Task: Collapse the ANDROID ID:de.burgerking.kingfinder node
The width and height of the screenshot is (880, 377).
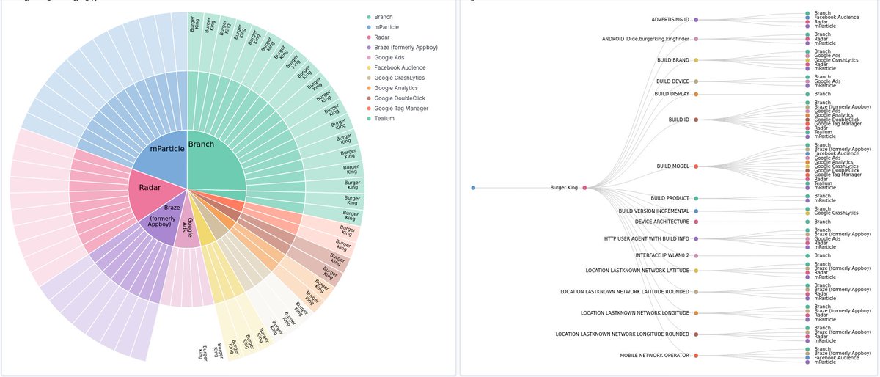Action: 696,39
